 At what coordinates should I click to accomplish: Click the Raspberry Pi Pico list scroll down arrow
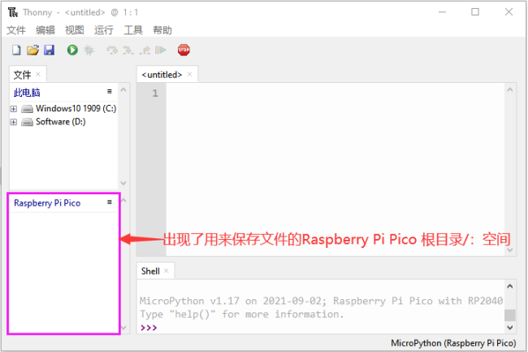123,328
